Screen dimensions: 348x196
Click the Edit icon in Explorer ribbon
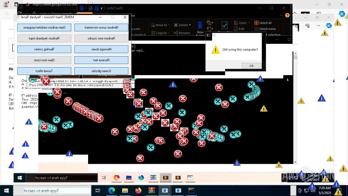point(236,29)
